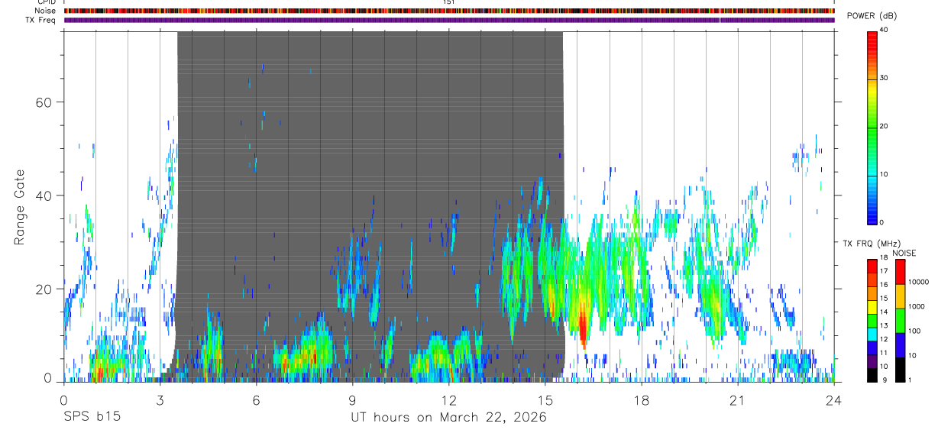The width and height of the screenshot is (938, 433).
Task: Select the blue 10 swatch in NOISE legend
Action: [900, 345]
